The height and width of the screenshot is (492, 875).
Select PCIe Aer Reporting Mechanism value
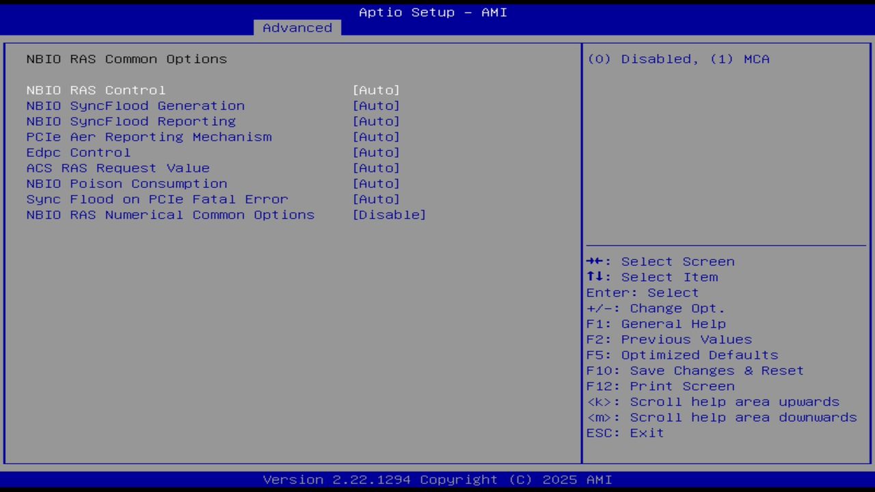(x=376, y=137)
